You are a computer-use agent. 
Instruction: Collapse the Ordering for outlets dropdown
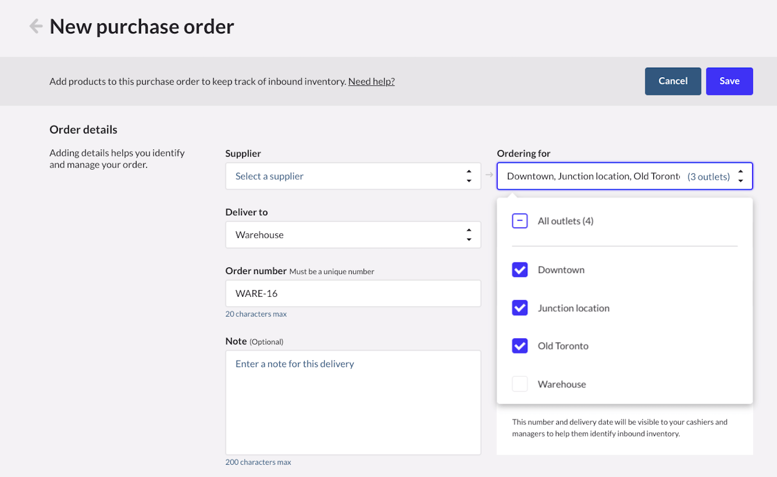(610, 176)
